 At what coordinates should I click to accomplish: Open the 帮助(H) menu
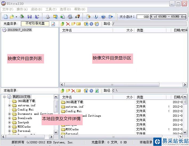tap(80, 9)
